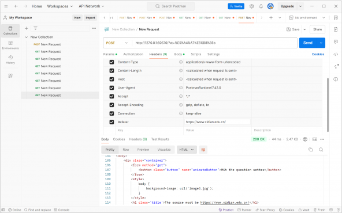Click the Referer value field

pos(217,122)
